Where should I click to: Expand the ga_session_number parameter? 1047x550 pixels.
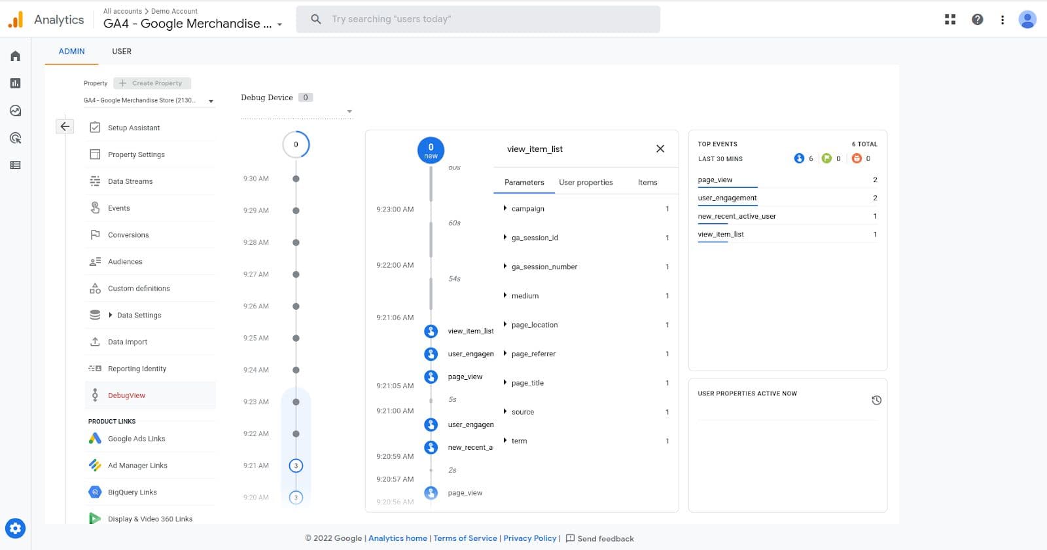click(505, 266)
